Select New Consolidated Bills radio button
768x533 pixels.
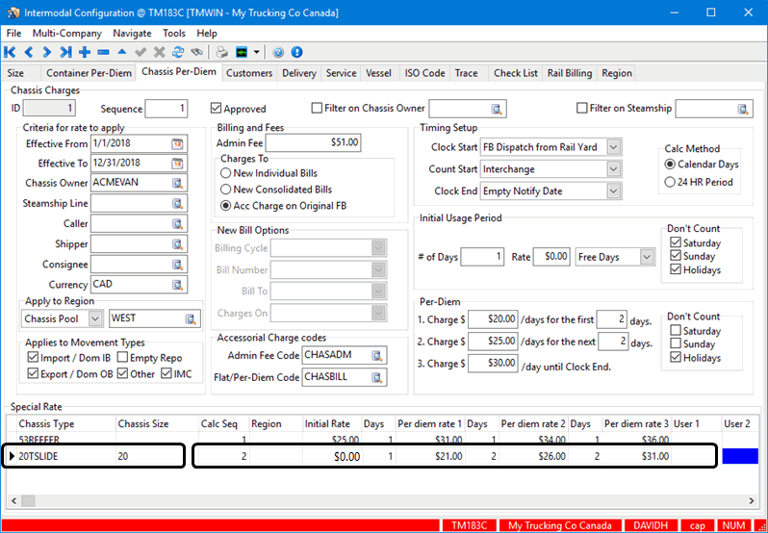click(225, 190)
